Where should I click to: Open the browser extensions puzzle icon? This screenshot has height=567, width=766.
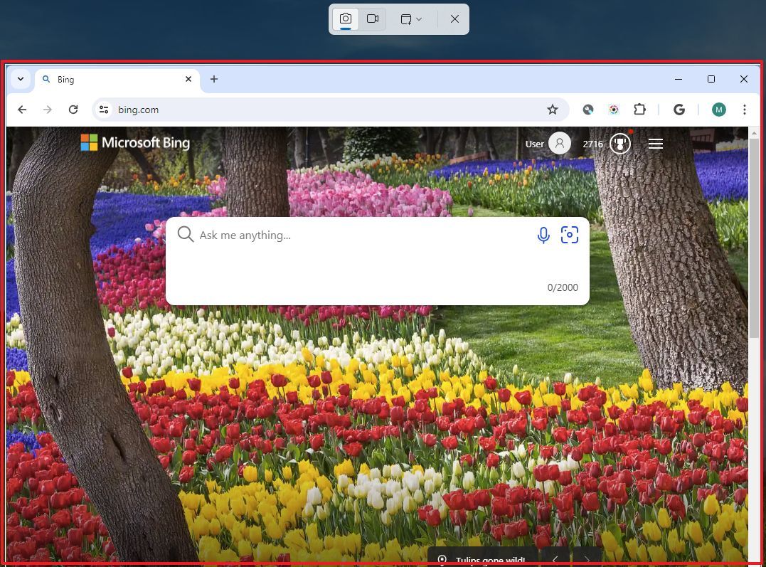pyautogui.click(x=639, y=110)
